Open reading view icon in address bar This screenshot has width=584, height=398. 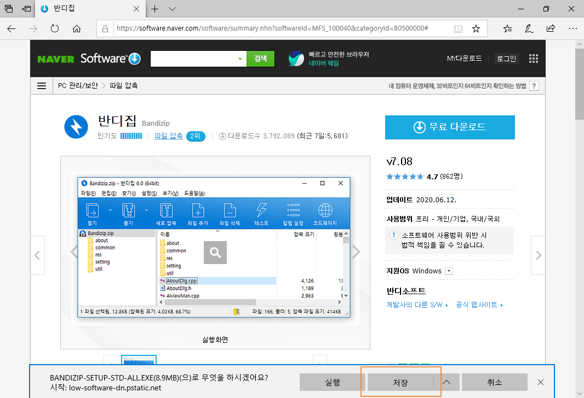[458, 29]
